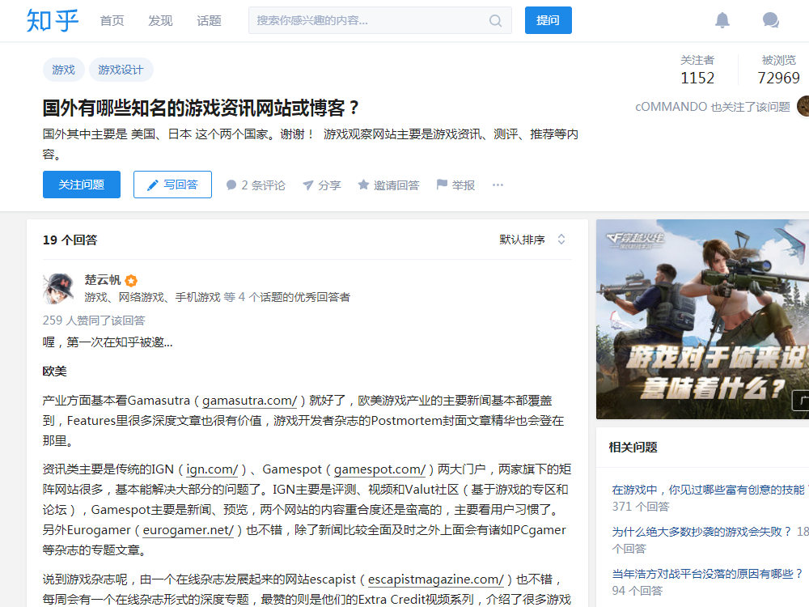Click the pencil icon on 写回答
The height and width of the screenshot is (607, 809).
153,185
